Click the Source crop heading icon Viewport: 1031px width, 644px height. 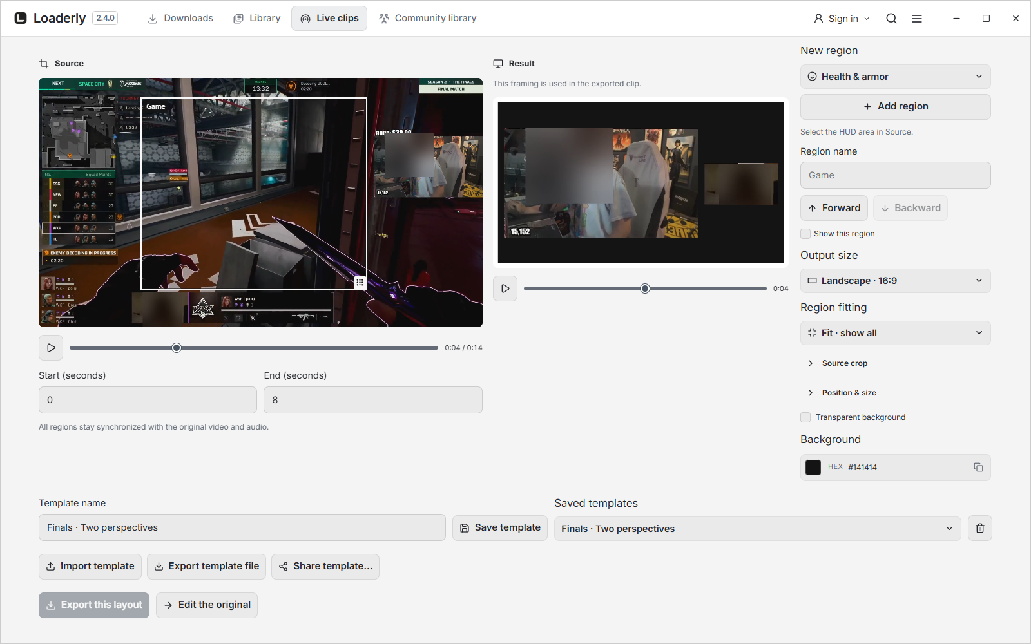tap(44, 64)
